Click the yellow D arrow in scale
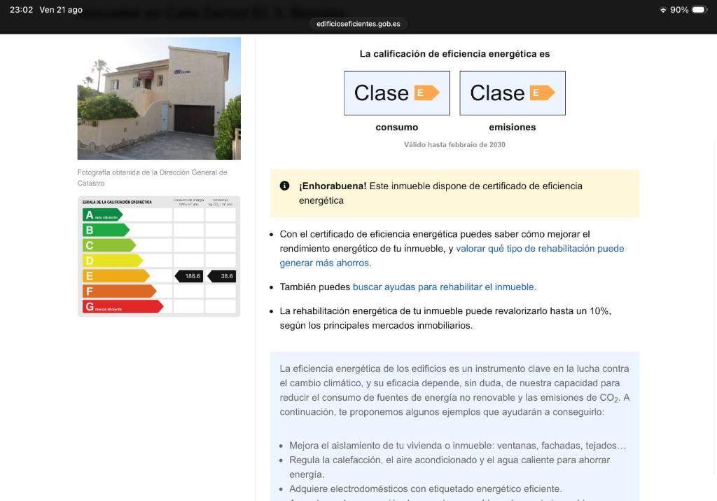The width and height of the screenshot is (717, 501). pos(113,261)
